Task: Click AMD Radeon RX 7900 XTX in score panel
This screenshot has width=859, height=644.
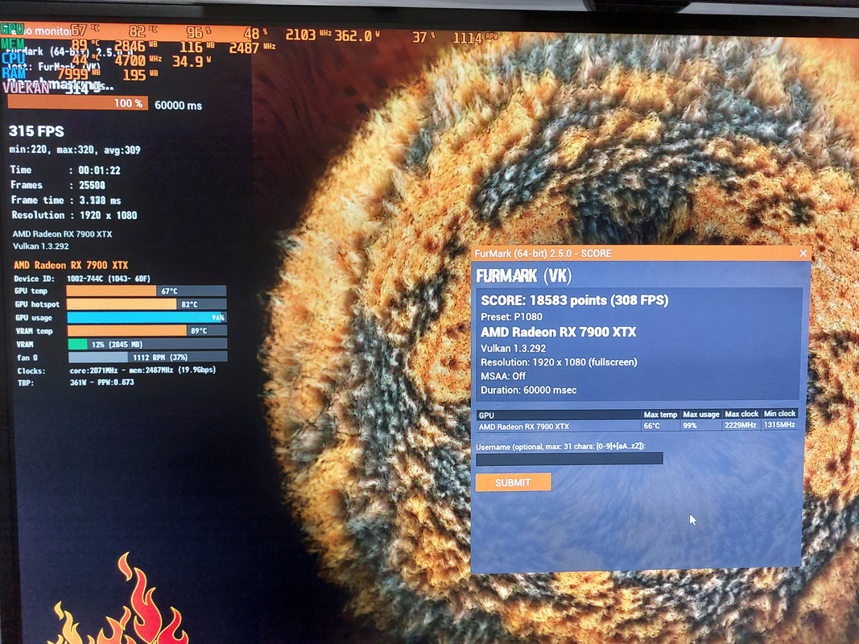Action: tap(558, 332)
